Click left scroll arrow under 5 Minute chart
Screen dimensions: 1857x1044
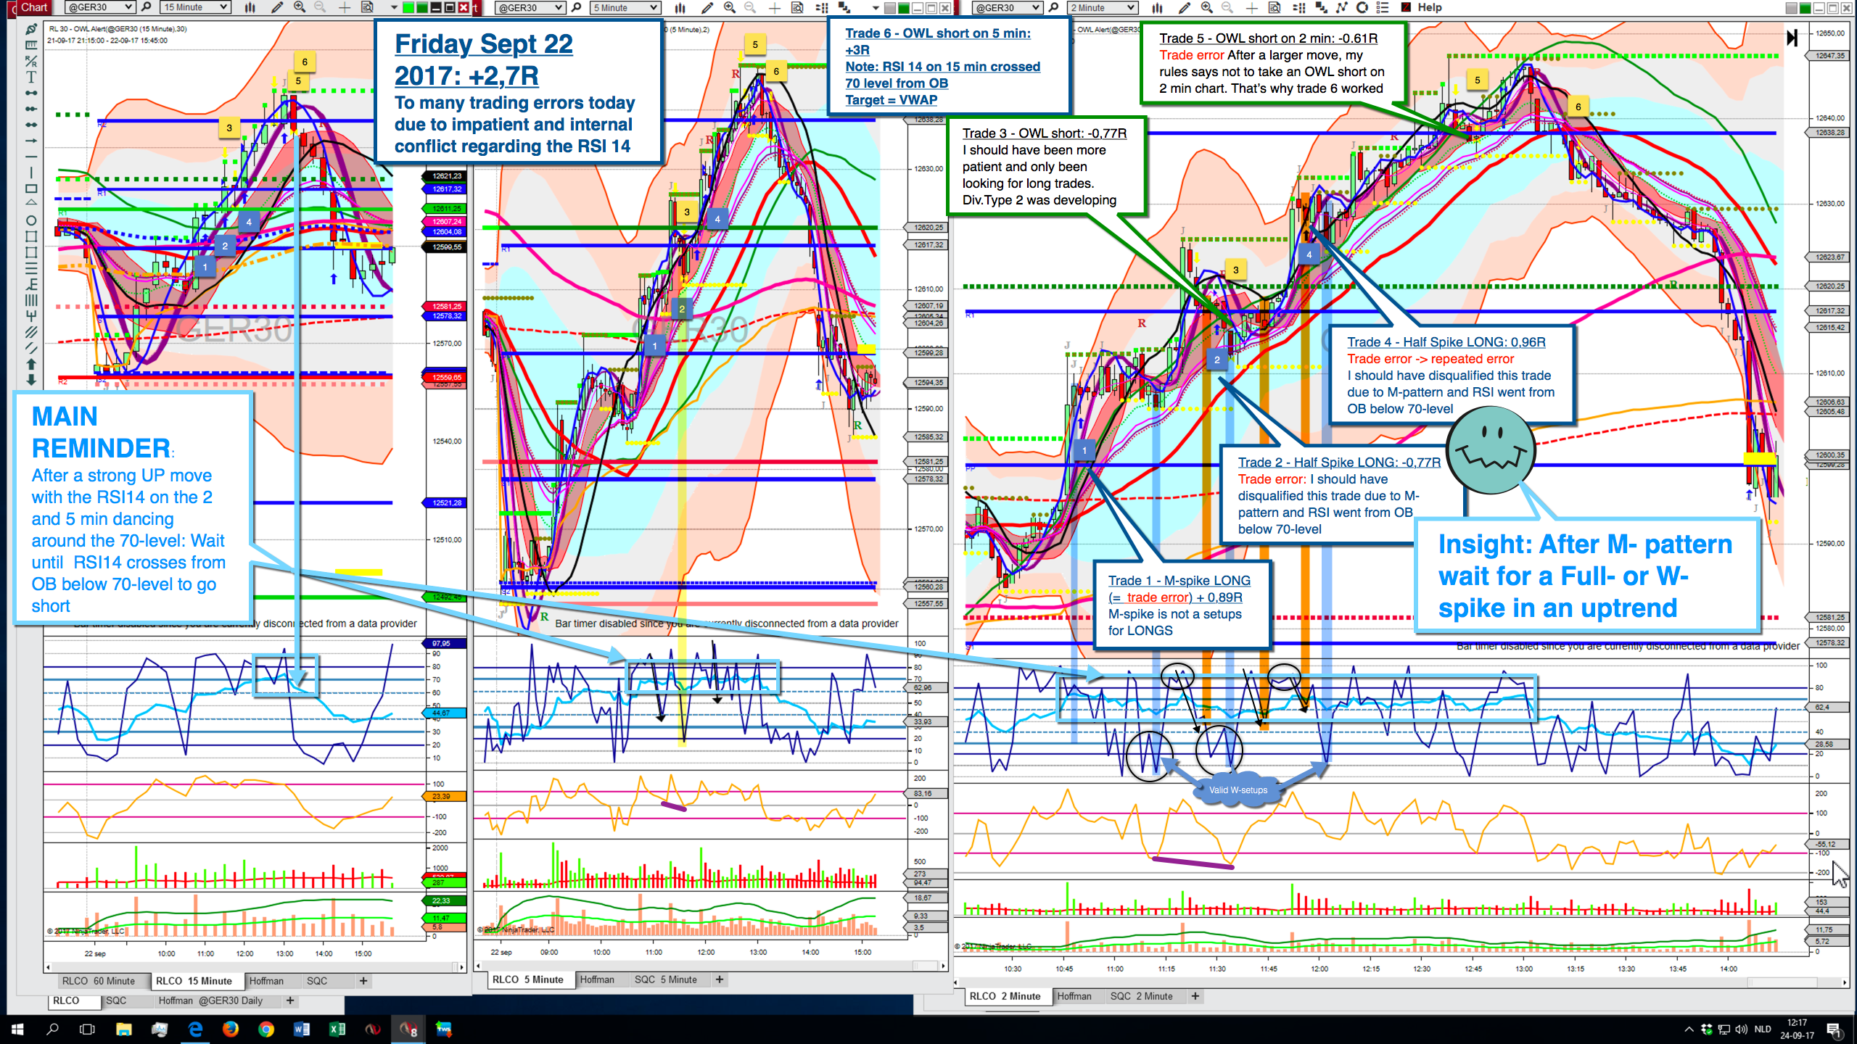[x=479, y=966]
